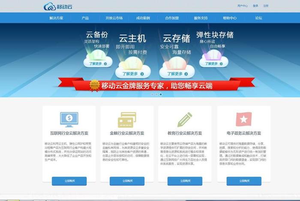Click 立即购买 for 电子政务云解决方案
This screenshot has height=201, width=300.
point(244,181)
